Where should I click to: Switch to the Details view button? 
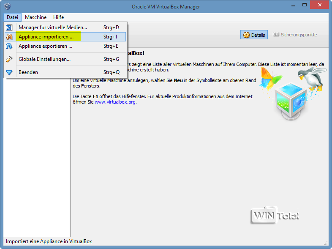[254, 35]
